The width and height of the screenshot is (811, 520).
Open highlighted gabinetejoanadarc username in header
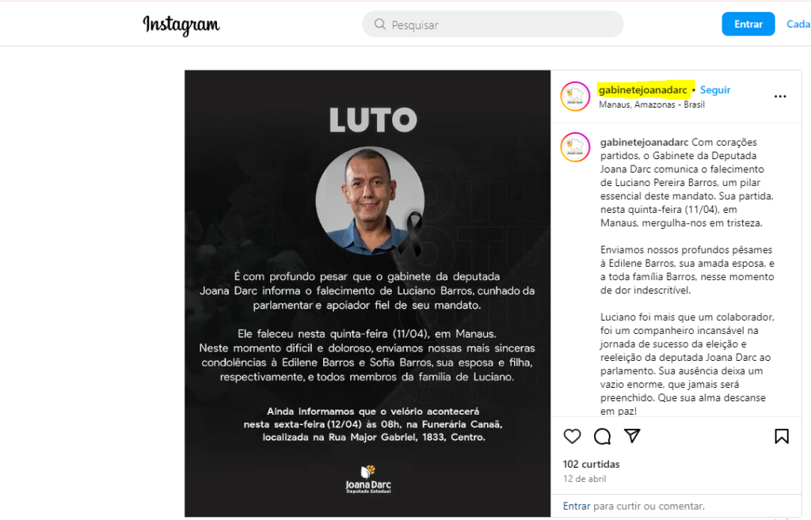[x=643, y=90]
